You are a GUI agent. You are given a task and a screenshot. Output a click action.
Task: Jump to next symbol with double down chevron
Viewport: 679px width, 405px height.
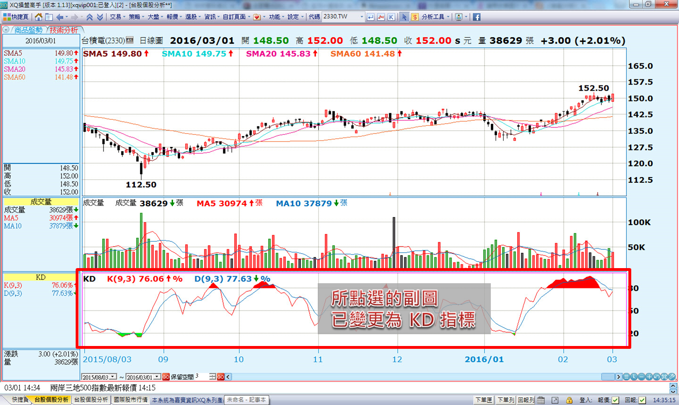tap(100, 17)
